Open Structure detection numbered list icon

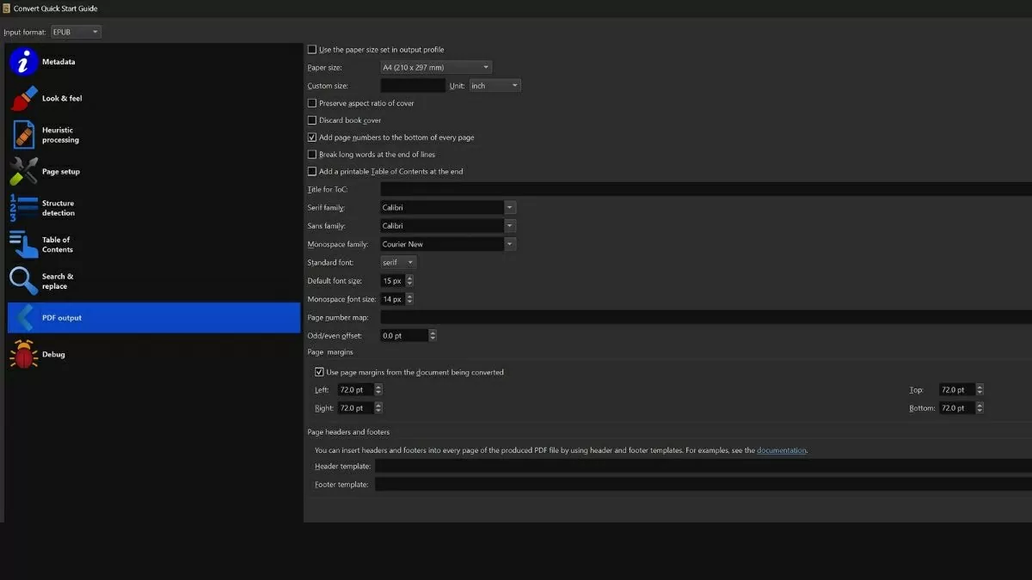23,208
